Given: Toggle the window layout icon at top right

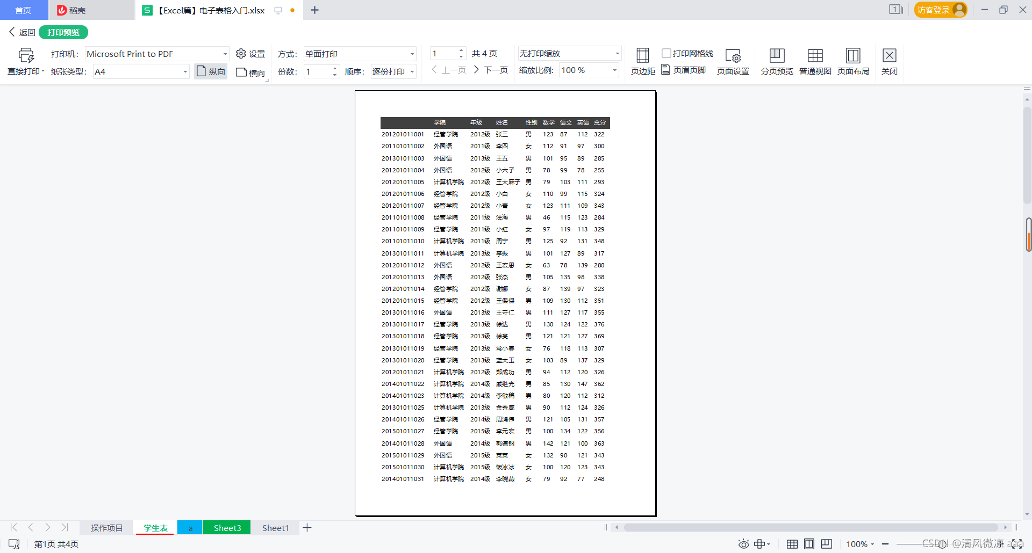Looking at the screenshot, I should click(x=895, y=10).
